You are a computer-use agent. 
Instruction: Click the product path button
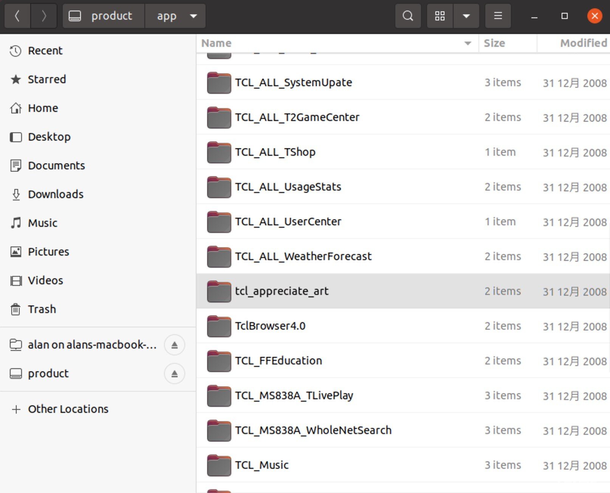click(x=103, y=16)
